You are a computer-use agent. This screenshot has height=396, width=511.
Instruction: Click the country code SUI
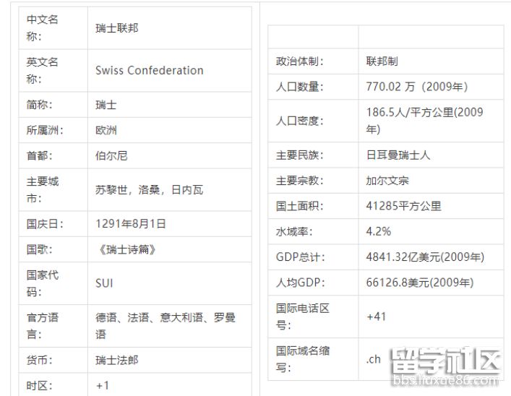click(x=105, y=283)
